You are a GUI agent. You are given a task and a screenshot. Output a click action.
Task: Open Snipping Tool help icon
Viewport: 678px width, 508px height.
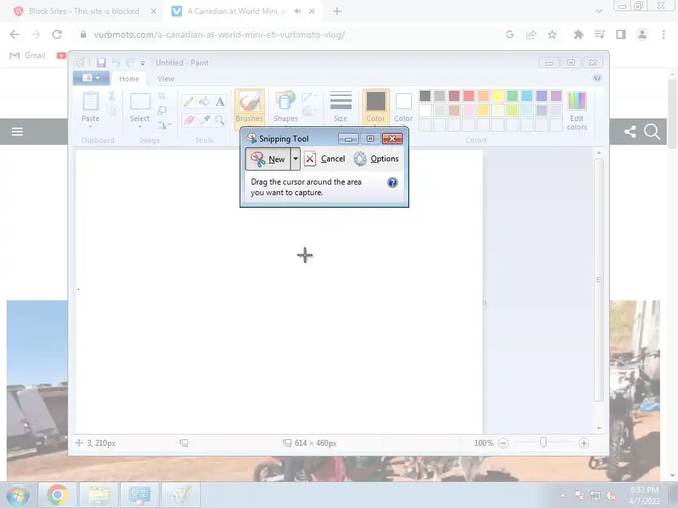tap(392, 183)
